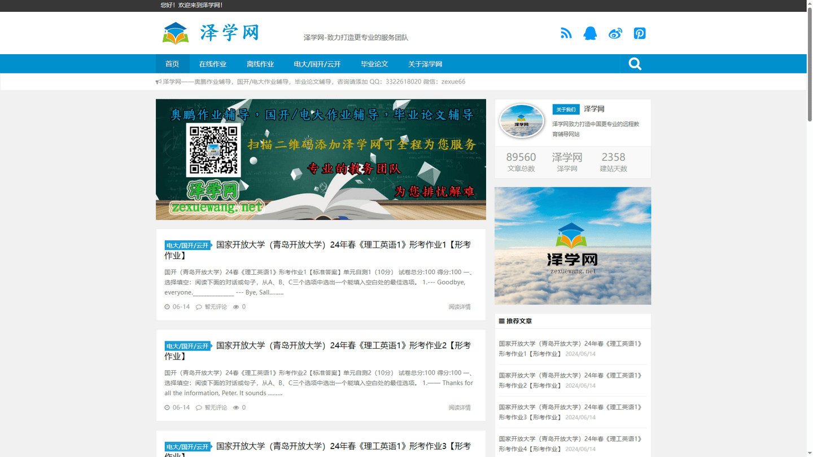Open the 在线作业 menu item
813x457 pixels.
[213, 64]
